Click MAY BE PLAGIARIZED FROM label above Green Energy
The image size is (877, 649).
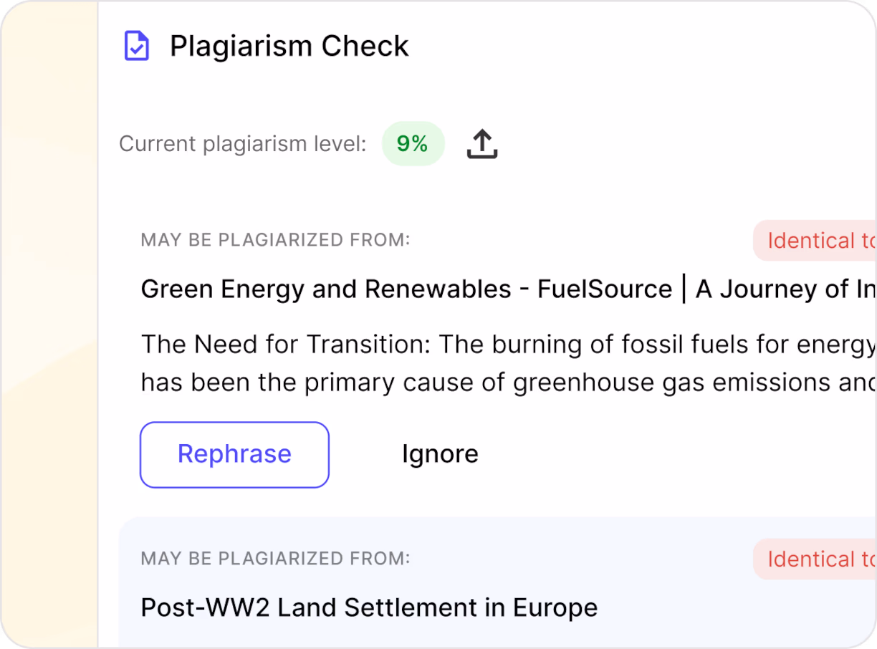coord(276,240)
